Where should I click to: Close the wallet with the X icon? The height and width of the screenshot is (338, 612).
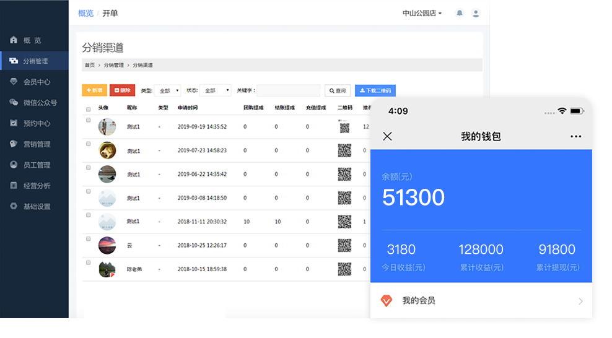pos(387,136)
